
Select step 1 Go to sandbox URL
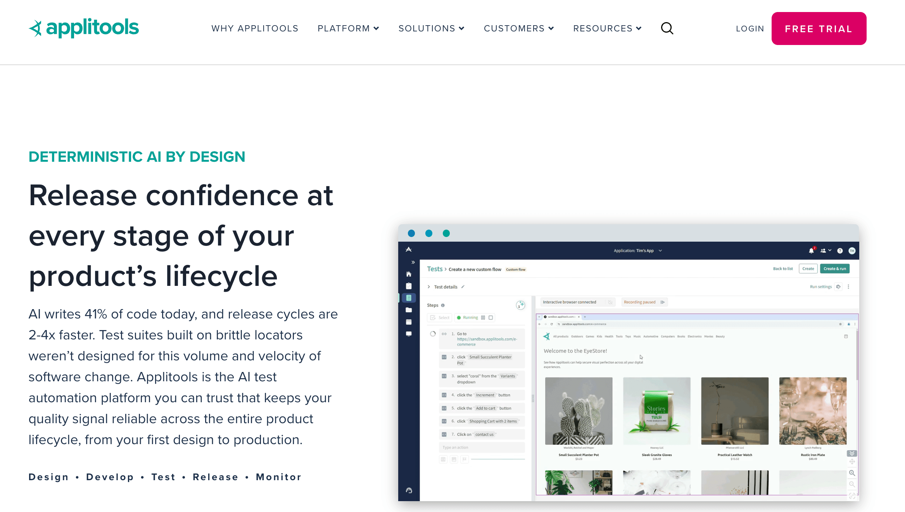pos(482,339)
